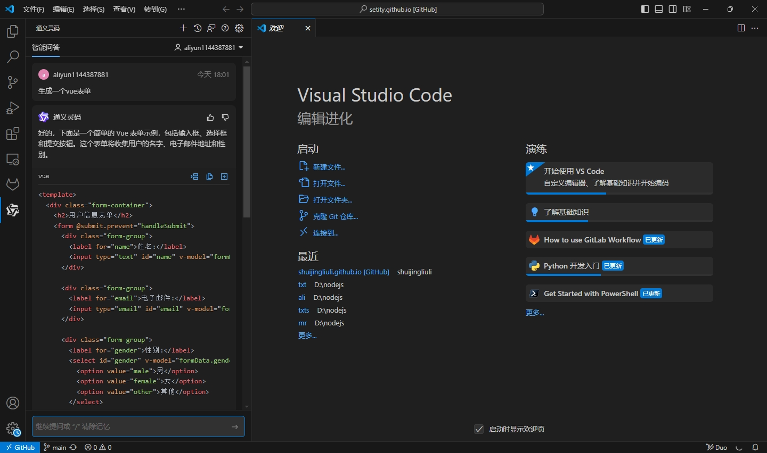Open editor More Actions ellipsis
Viewport: 767px width, 453px height.
click(755, 28)
